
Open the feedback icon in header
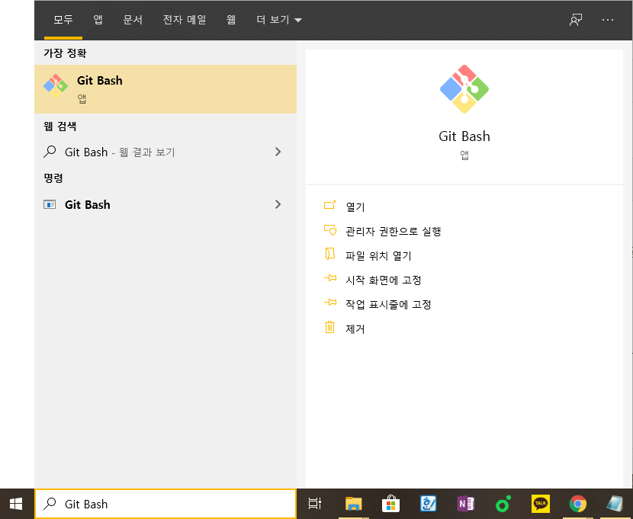tap(576, 20)
